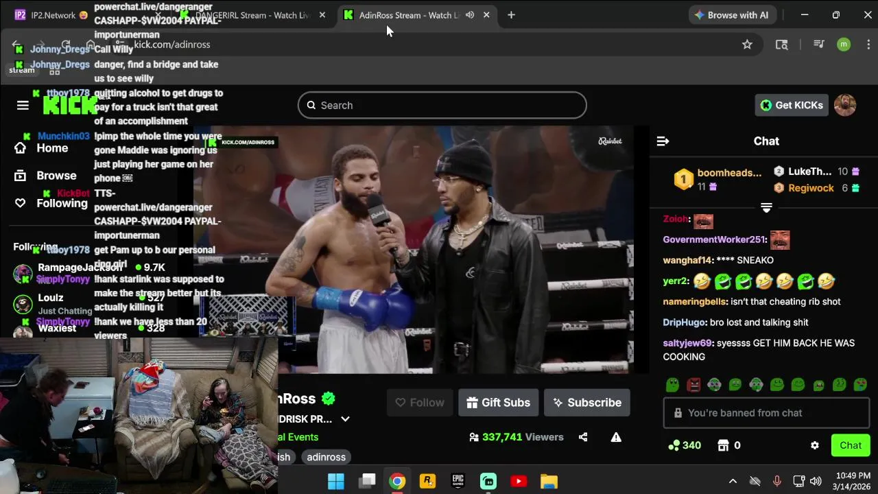Close the AdinRoss Stream tab
This screenshot has width=878, height=494.
[486, 15]
